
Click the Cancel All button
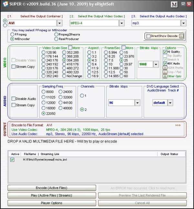pyautogui.click(x=142, y=203)
